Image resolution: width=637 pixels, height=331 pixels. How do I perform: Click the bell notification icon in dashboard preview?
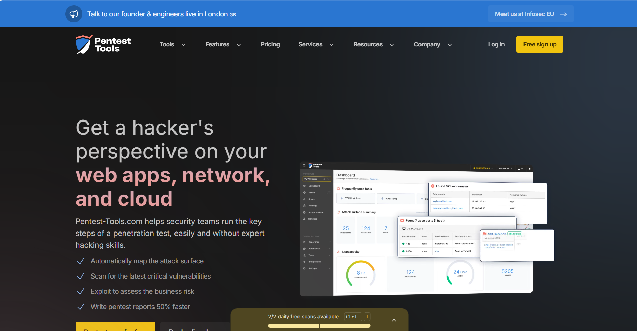pyautogui.click(x=529, y=169)
